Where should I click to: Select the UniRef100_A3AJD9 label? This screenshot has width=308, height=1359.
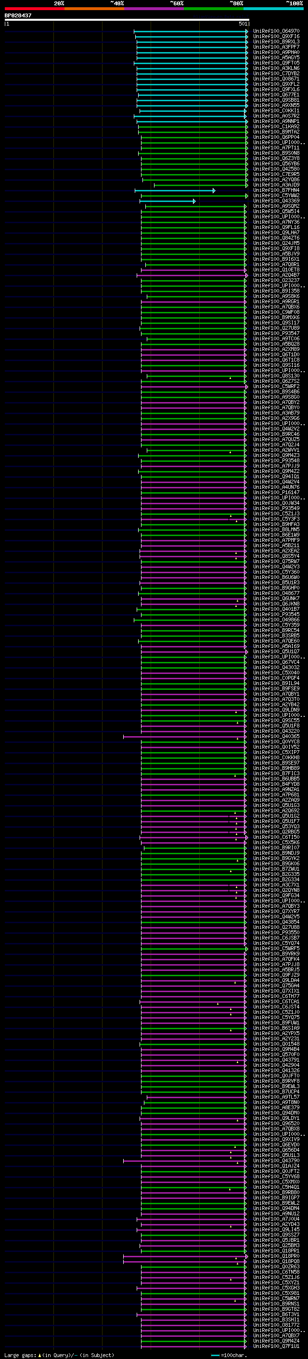point(276,185)
